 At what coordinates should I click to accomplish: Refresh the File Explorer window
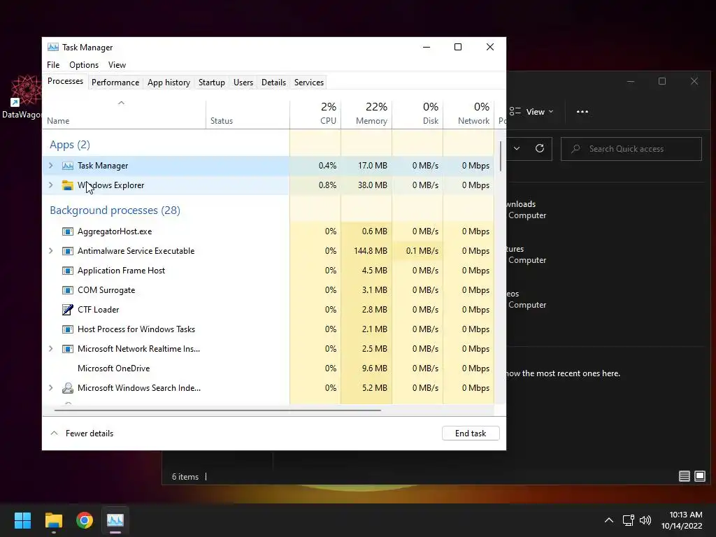click(x=540, y=148)
